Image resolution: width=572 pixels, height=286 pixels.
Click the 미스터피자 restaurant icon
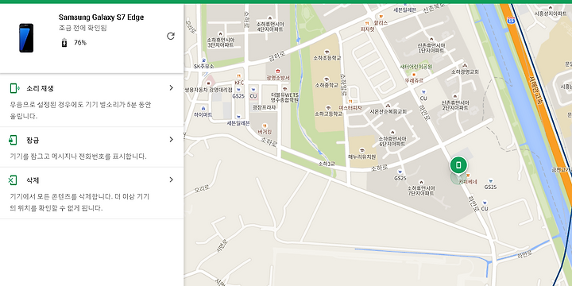(x=350, y=102)
